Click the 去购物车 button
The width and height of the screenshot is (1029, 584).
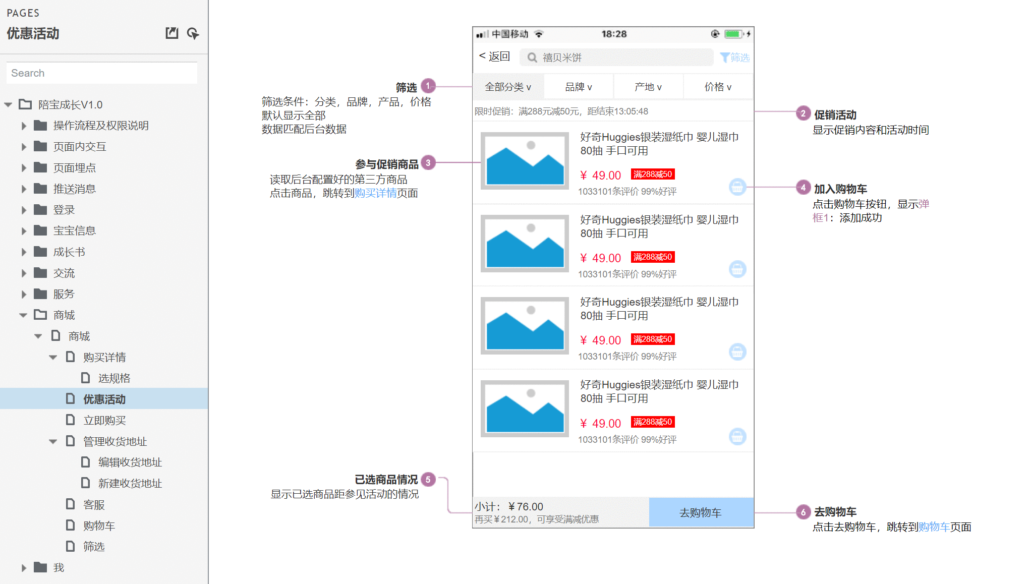701,512
